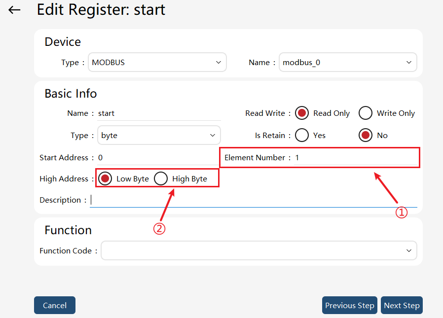The height and width of the screenshot is (318, 443).
Task: Choose No for Is Retain
Action: pyautogui.click(x=366, y=135)
